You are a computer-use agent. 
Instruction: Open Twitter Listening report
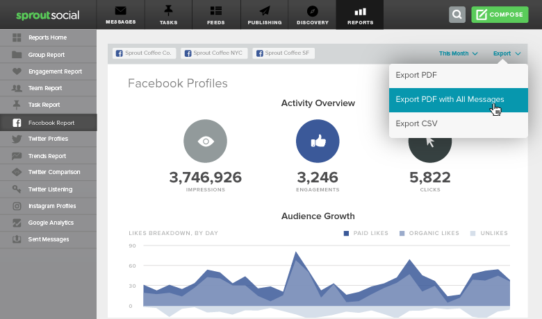(49, 189)
